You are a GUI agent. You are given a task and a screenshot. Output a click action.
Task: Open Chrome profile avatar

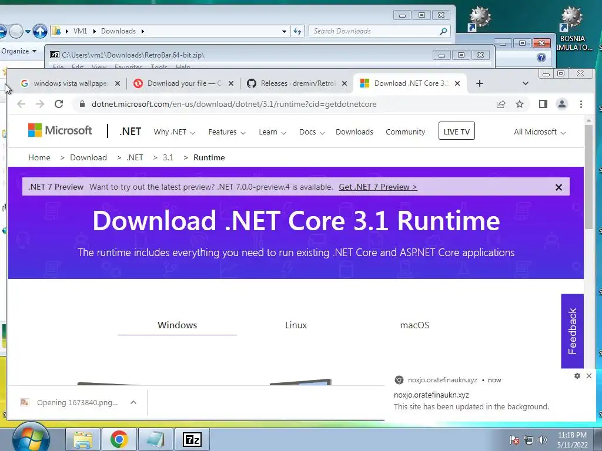point(561,104)
